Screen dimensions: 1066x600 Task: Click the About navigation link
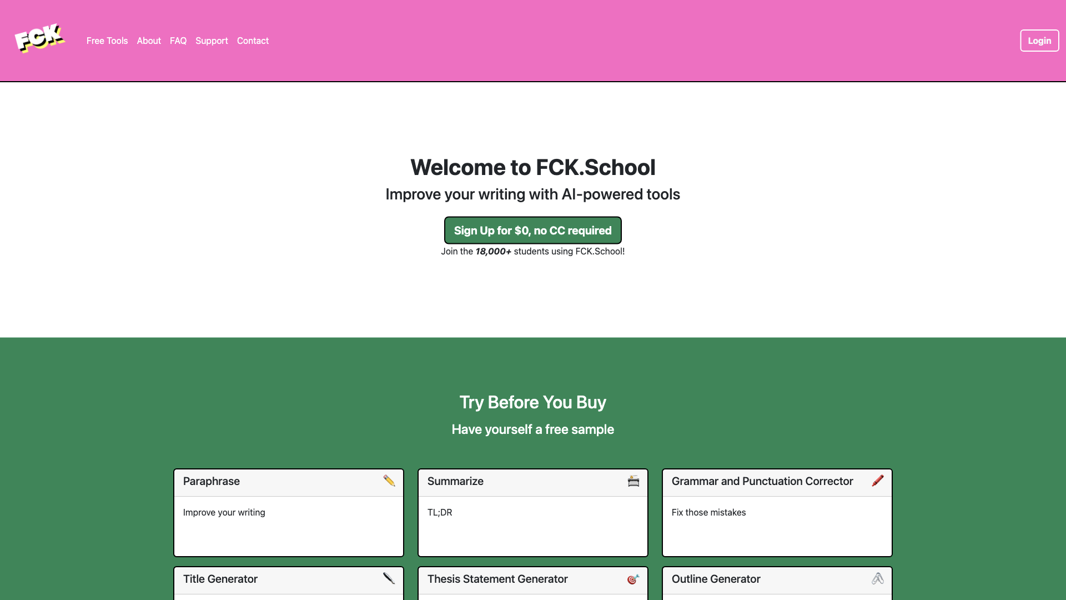tap(149, 41)
